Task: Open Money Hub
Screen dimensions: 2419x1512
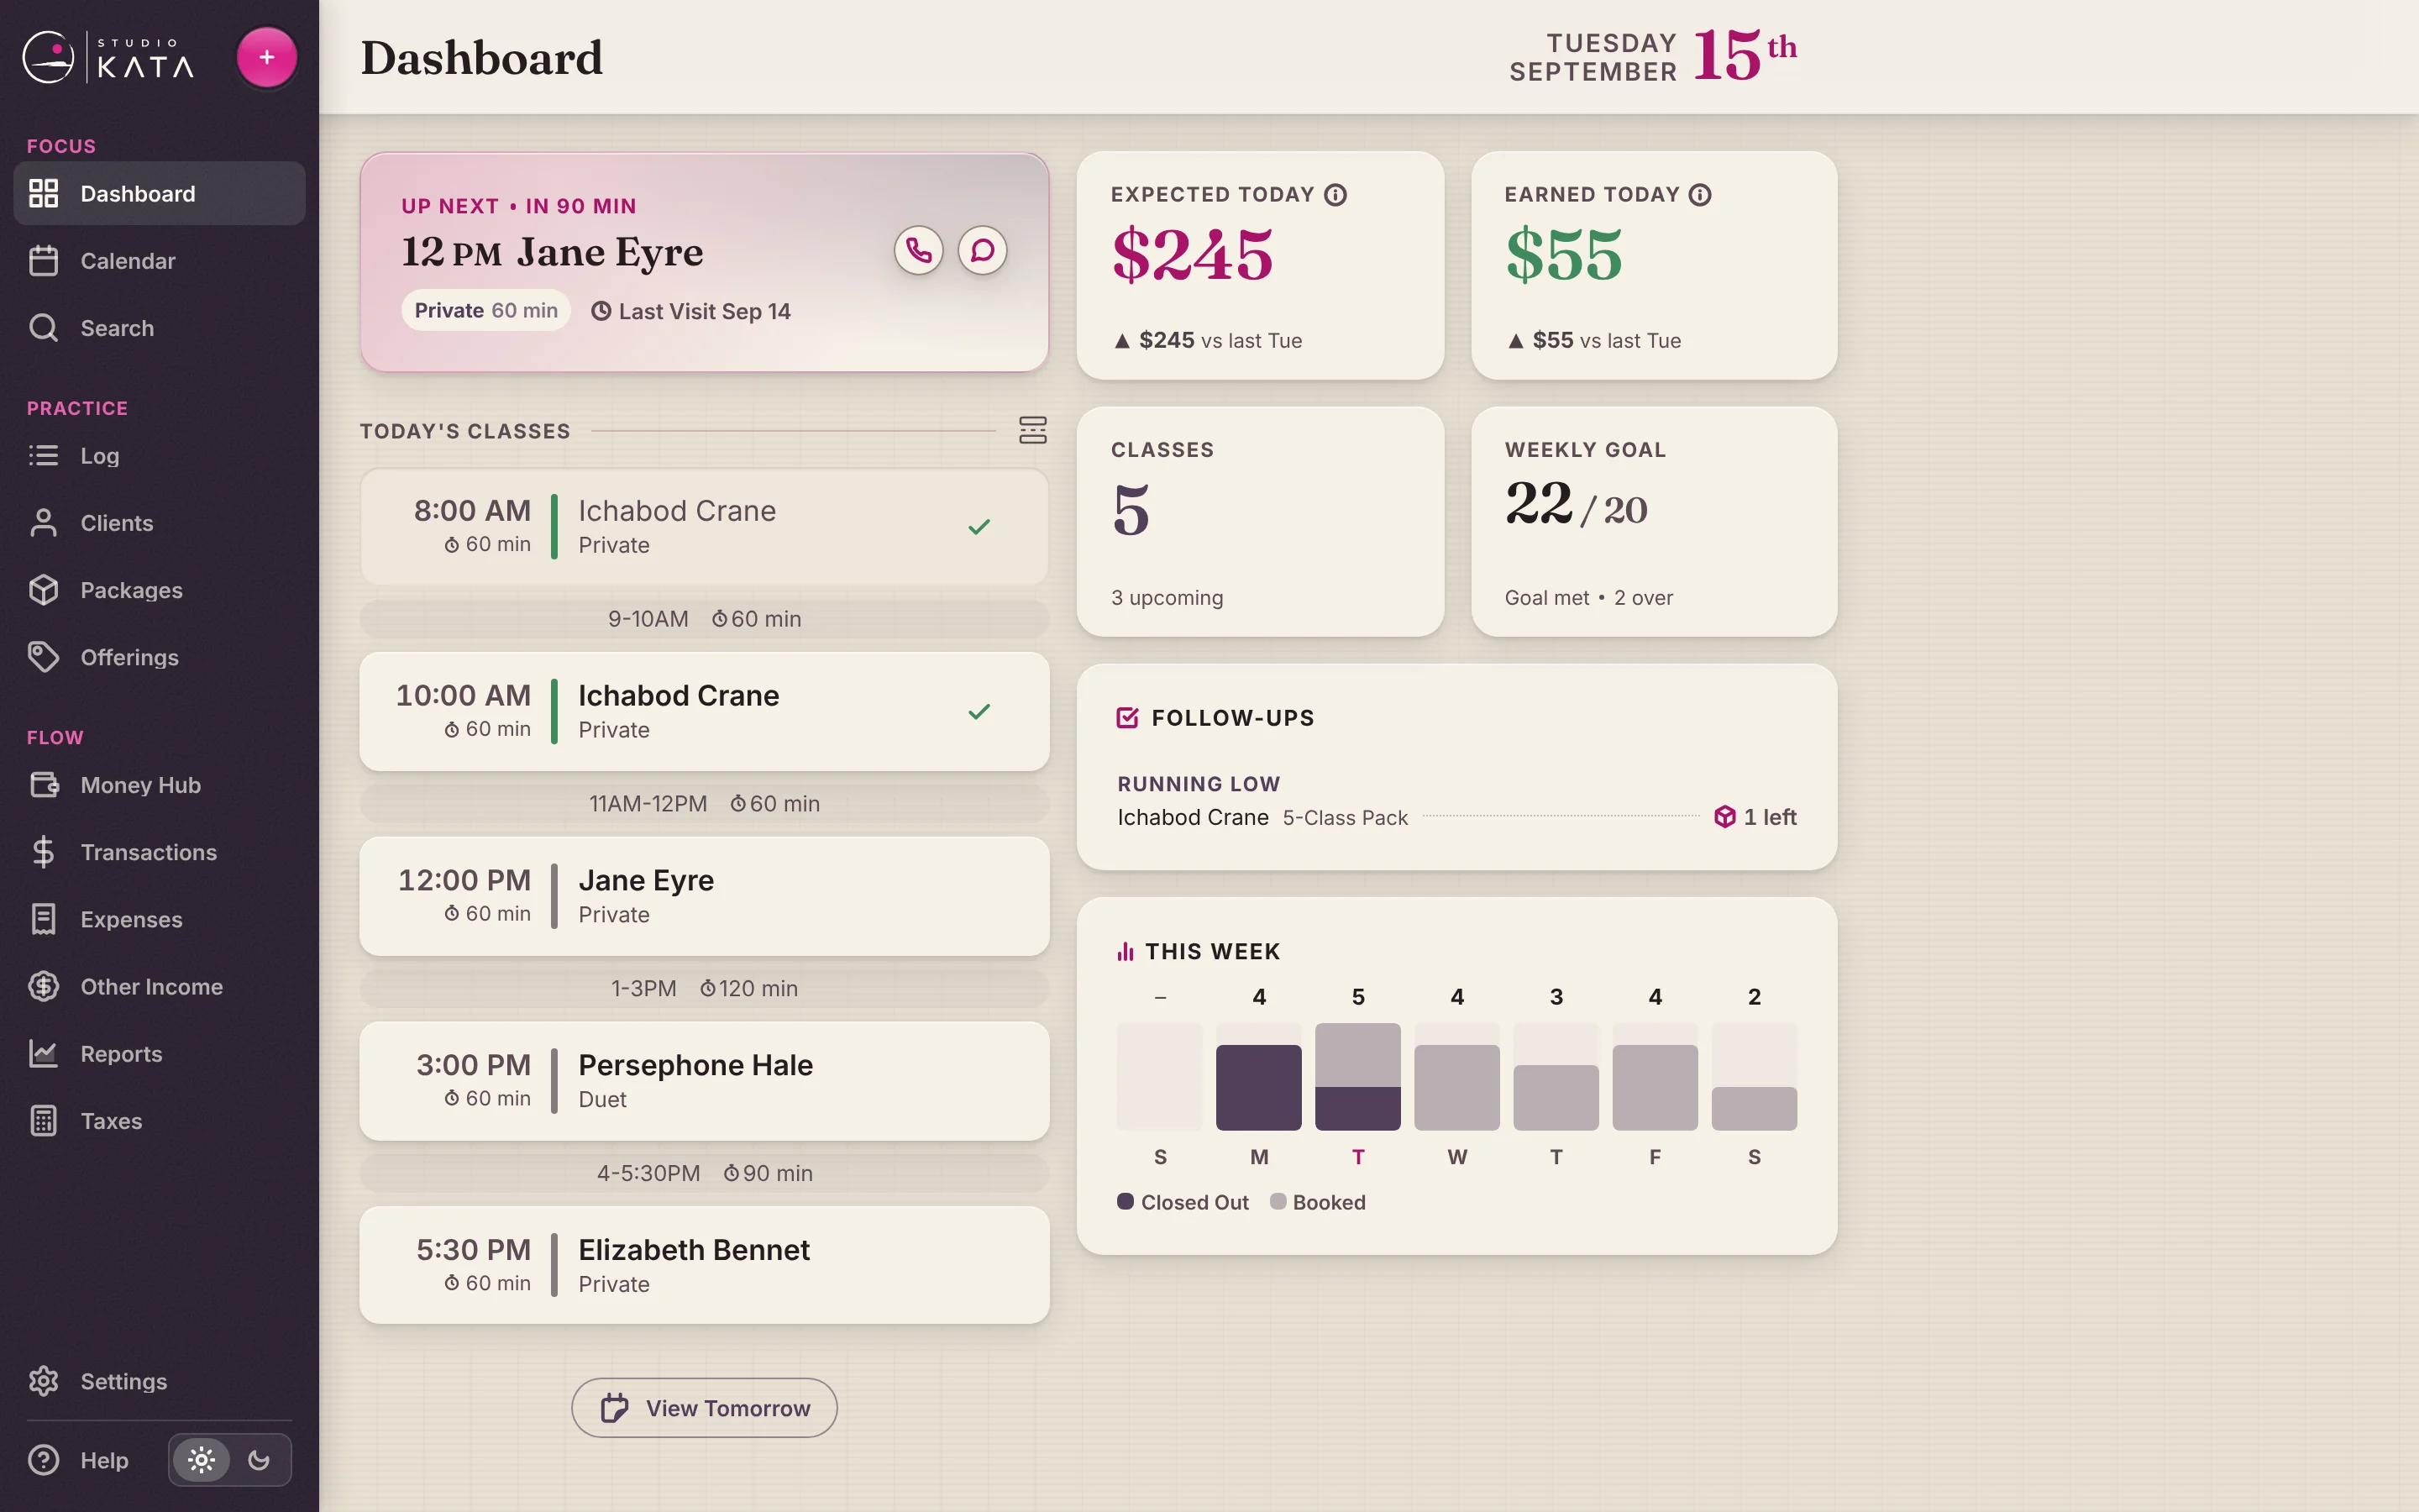Action: pyautogui.click(x=159, y=785)
